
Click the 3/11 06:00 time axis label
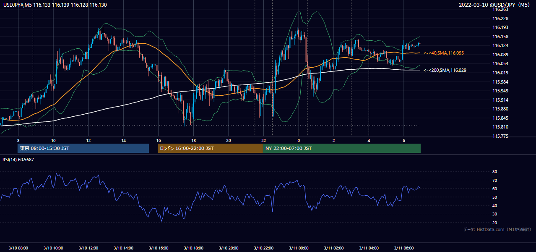(x=403, y=248)
